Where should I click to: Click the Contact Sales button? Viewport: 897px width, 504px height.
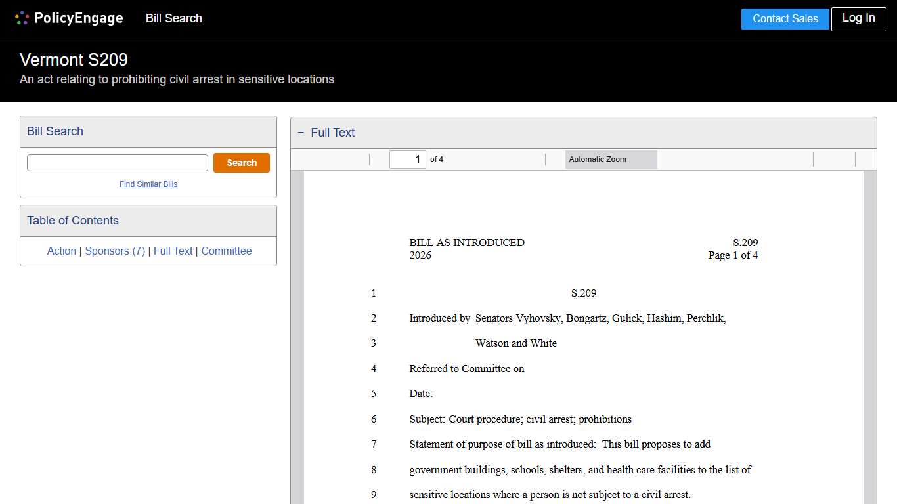click(x=785, y=18)
